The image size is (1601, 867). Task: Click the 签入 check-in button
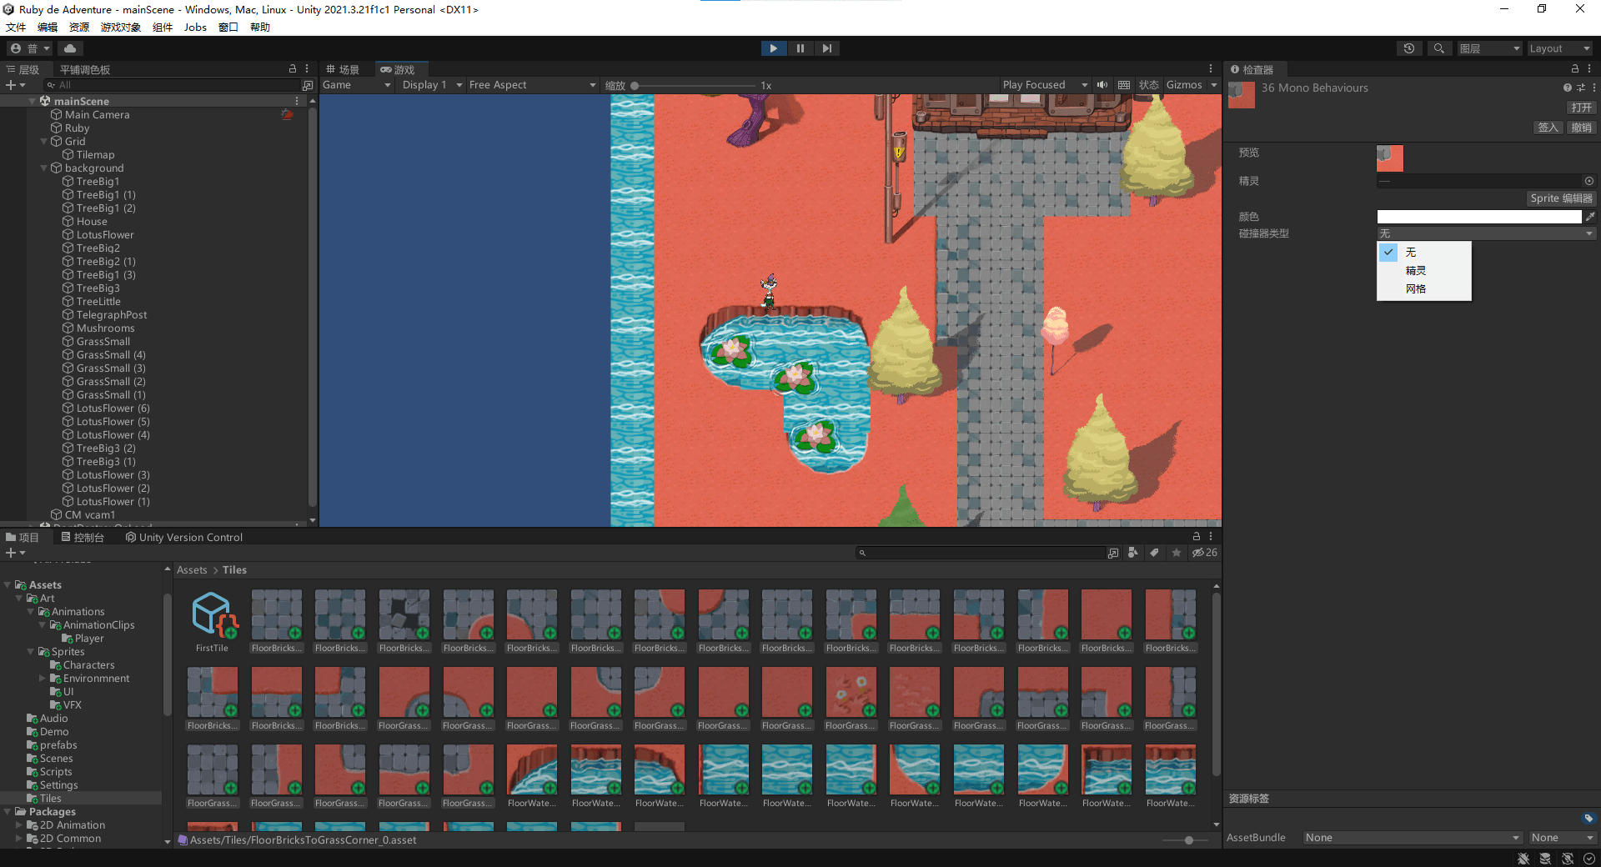[x=1548, y=128]
